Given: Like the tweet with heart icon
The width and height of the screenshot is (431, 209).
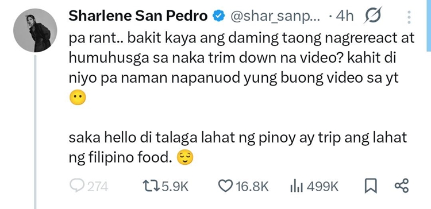Looking at the screenshot, I should (x=225, y=187).
